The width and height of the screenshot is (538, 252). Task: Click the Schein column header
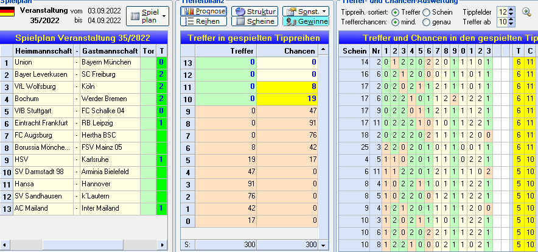[354, 51]
